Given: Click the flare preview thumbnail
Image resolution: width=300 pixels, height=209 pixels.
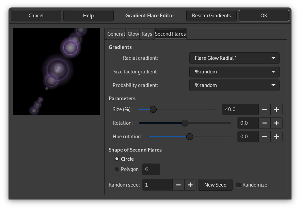Looking at the screenshot, I should click(x=56, y=71).
